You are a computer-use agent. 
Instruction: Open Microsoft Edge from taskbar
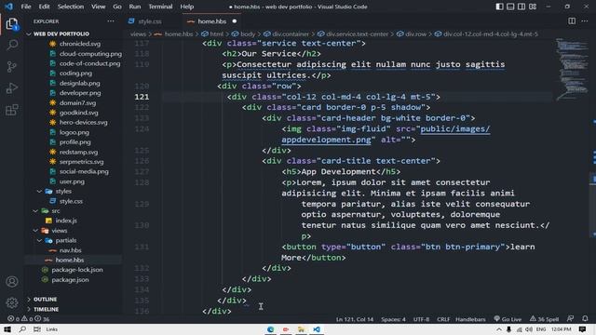(270, 329)
